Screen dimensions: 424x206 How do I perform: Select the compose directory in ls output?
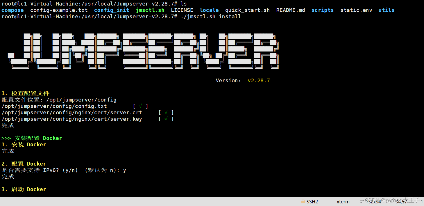(12, 10)
